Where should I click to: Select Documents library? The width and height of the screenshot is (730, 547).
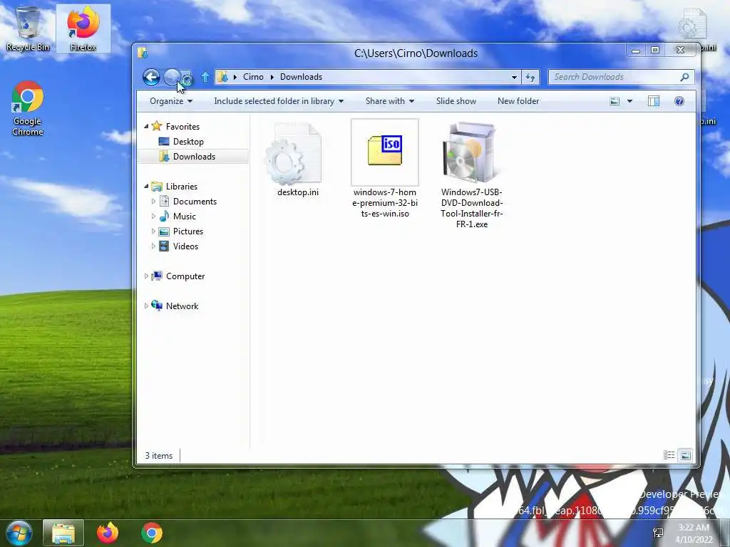[x=188, y=202]
